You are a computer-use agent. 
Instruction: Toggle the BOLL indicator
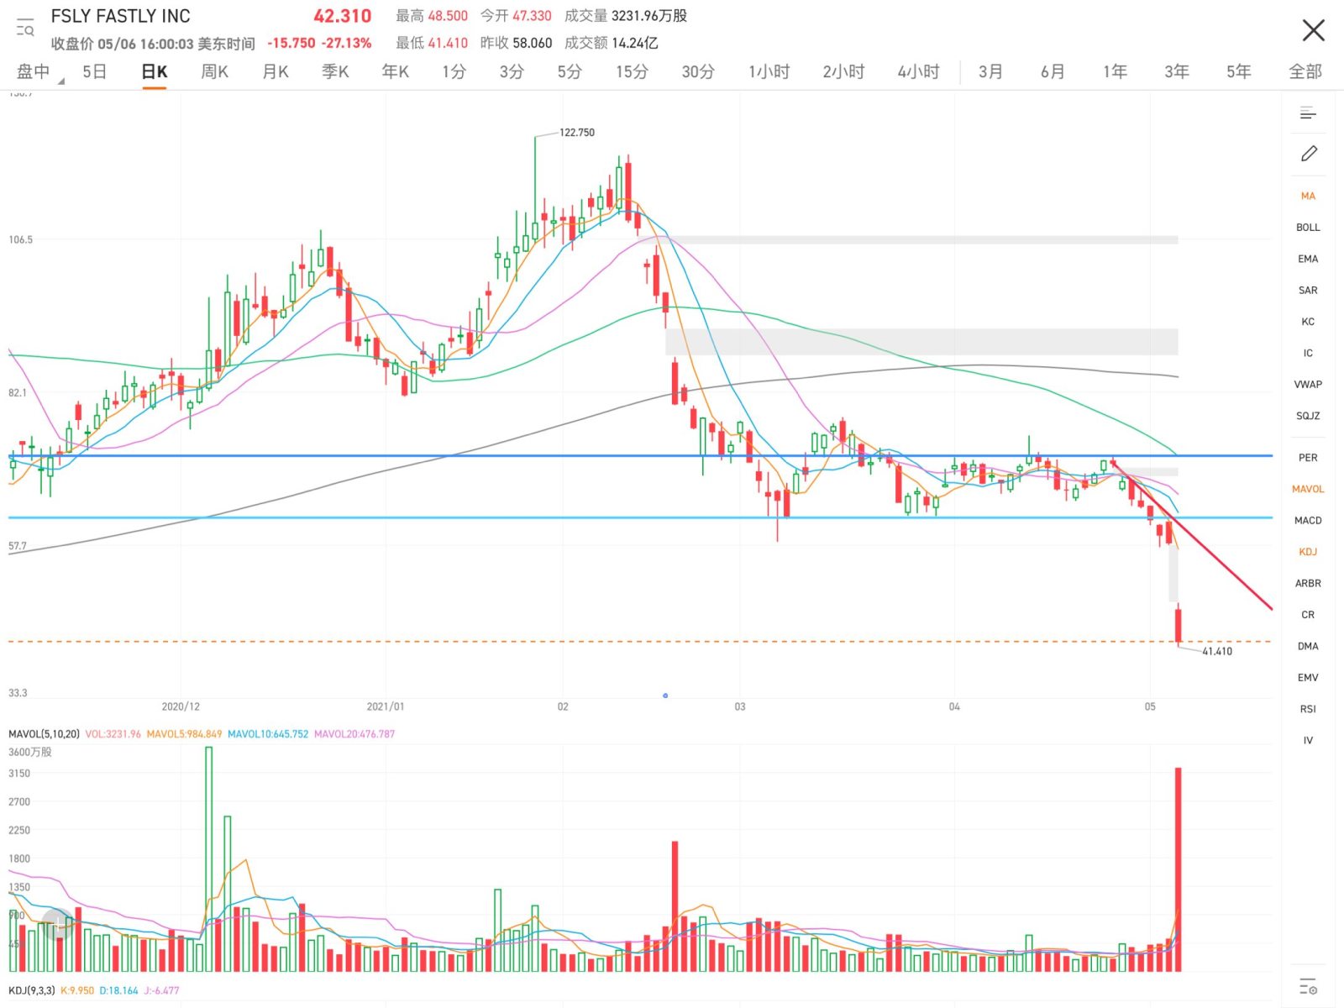[x=1308, y=228]
